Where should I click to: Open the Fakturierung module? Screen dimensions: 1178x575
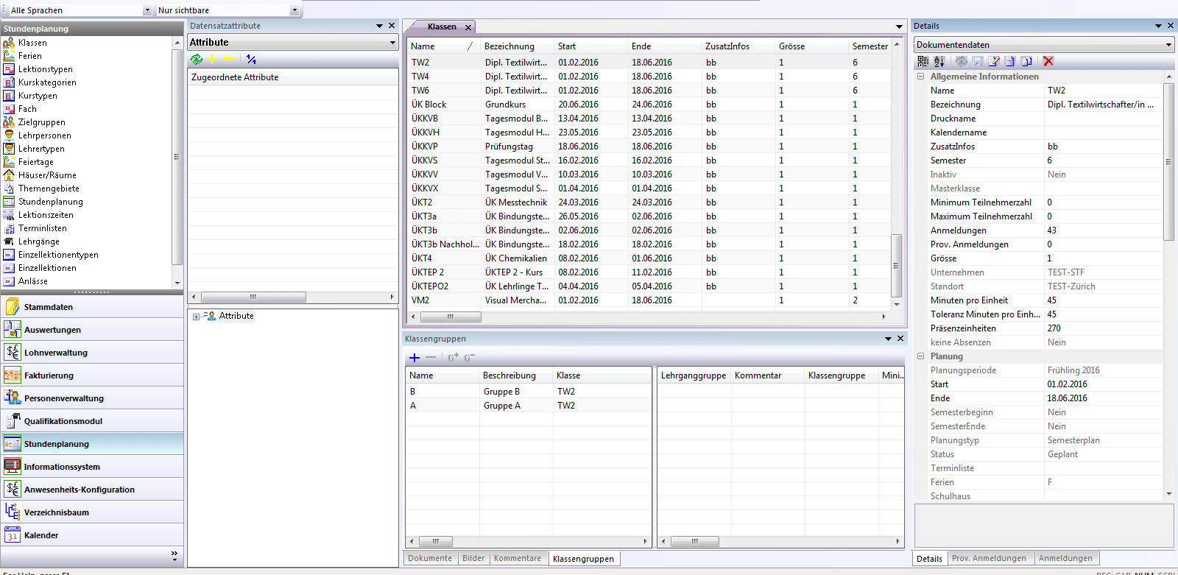[49, 375]
